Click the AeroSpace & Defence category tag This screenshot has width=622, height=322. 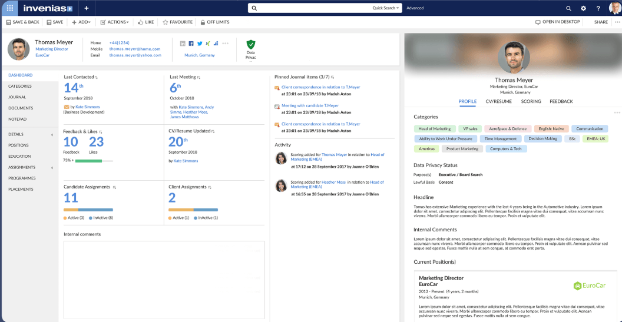tap(508, 129)
